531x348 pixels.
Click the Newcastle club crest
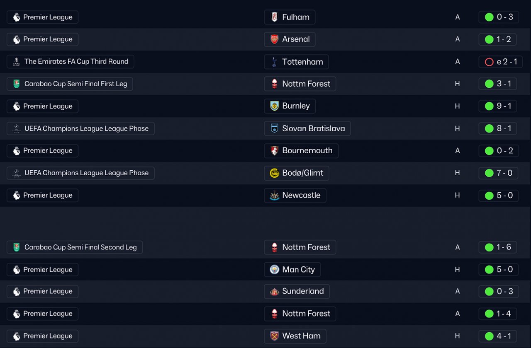point(274,196)
